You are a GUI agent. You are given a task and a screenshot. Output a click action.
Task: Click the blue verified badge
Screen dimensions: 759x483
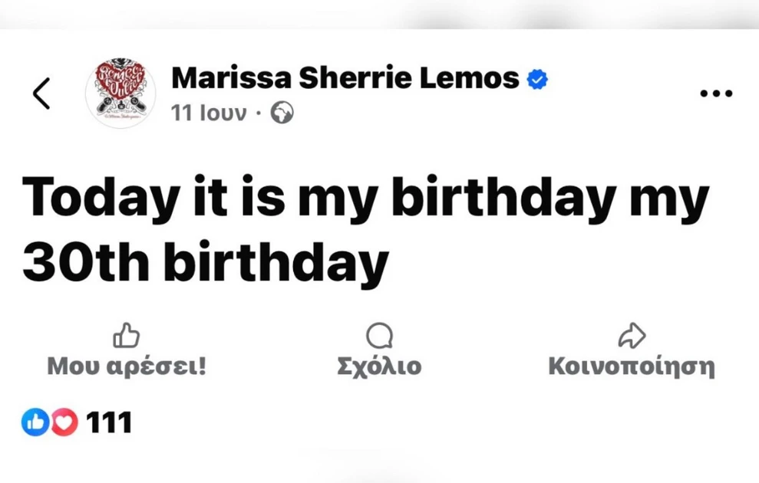click(x=538, y=78)
